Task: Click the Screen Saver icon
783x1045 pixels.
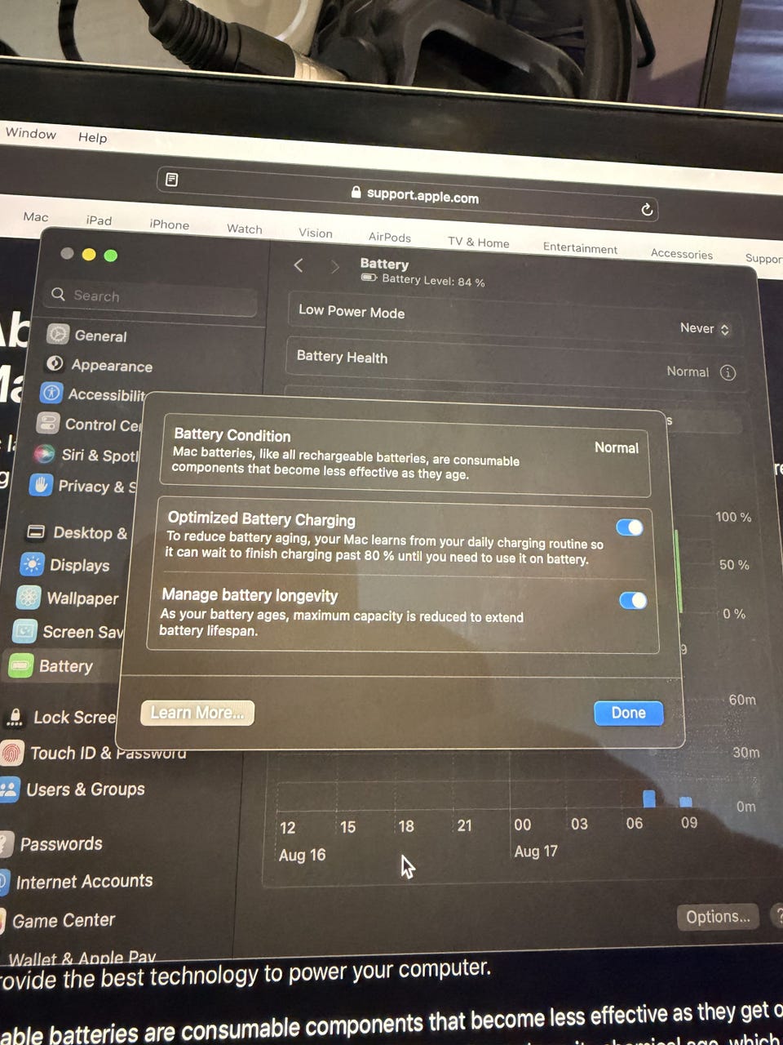Action: (x=24, y=631)
